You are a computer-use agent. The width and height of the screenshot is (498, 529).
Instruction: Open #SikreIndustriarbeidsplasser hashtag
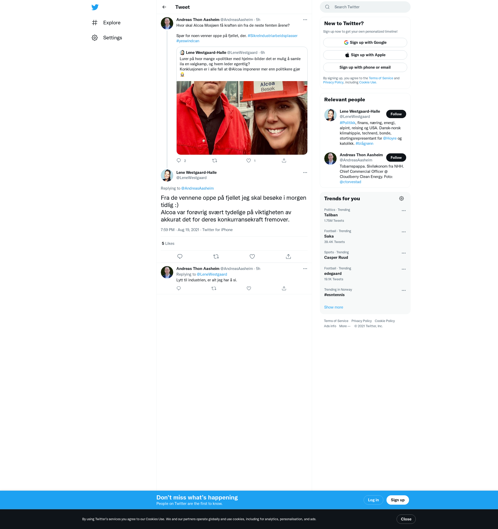tap(272, 36)
